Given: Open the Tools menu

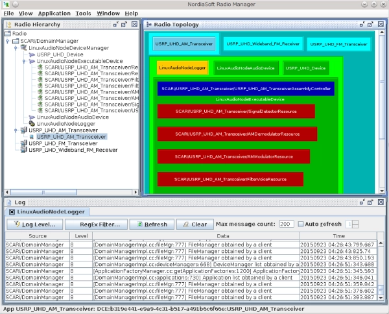Looking at the screenshot, I should [83, 13].
